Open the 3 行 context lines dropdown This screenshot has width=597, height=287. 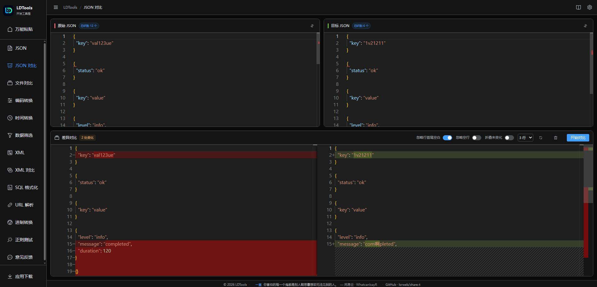tap(525, 138)
